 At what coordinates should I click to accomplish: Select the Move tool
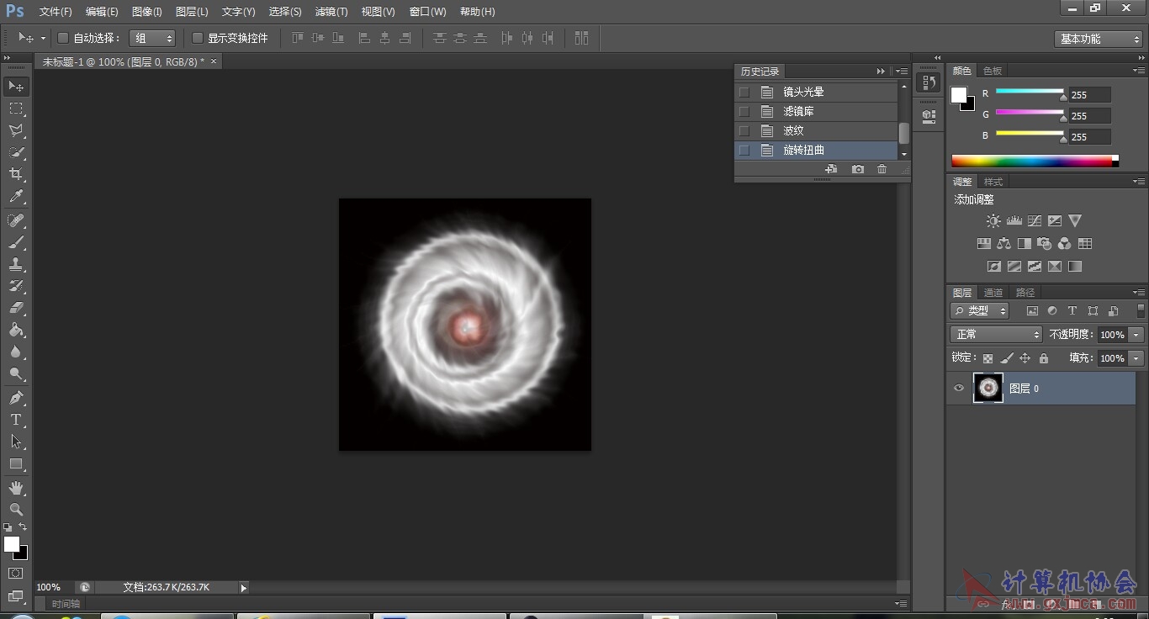click(16, 87)
